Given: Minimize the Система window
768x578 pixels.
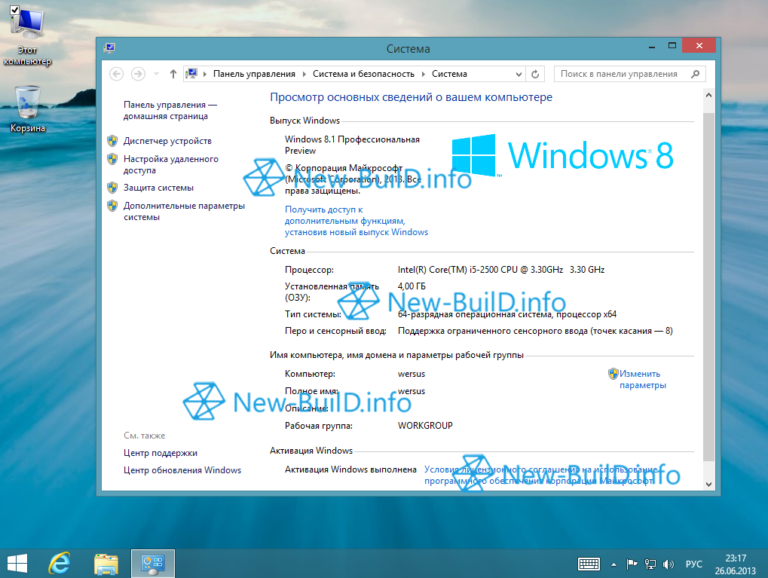Looking at the screenshot, I should click(651, 46).
